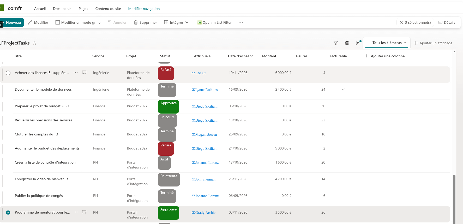Click the Nouveau button
Viewport: 463px width, 224px height.
[x=12, y=22]
